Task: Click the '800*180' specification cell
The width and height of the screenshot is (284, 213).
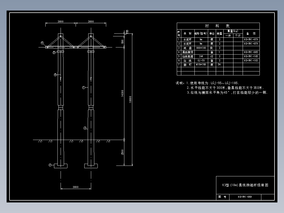Action: [x=201, y=48]
